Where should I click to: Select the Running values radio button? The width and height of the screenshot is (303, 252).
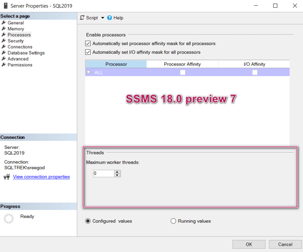(174, 221)
